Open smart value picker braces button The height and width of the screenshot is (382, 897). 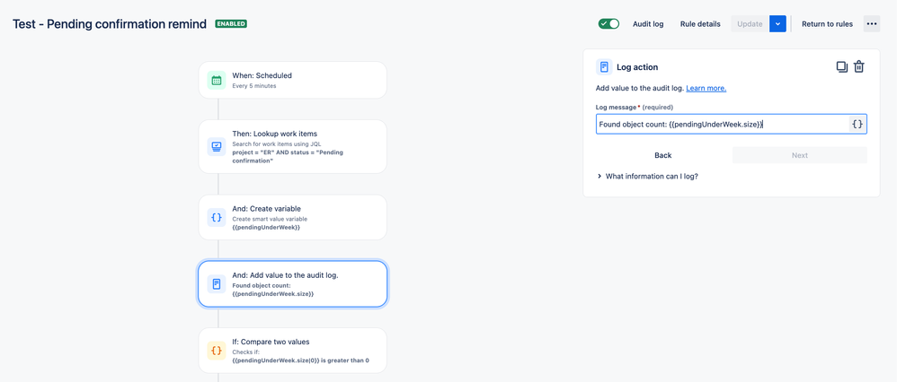[x=857, y=124]
